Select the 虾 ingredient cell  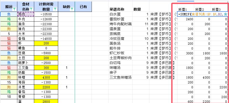(x=26, y=43)
